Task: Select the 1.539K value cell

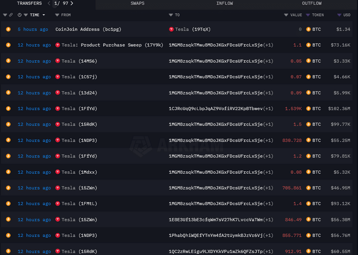Action: (x=293, y=108)
